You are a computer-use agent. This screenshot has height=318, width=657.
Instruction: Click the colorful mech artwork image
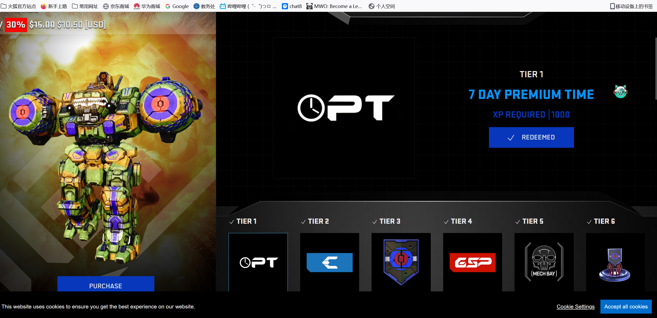[x=105, y=168]
